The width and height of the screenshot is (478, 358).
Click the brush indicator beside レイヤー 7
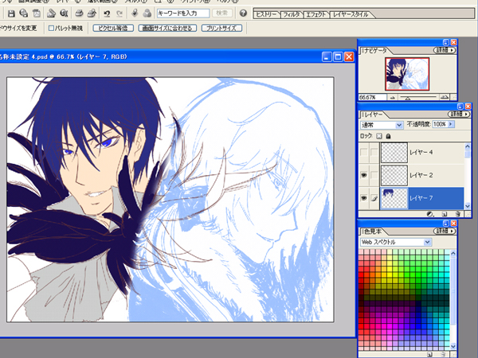click(374, 198)
